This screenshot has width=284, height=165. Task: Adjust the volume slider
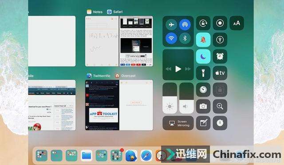coord(186,98)
